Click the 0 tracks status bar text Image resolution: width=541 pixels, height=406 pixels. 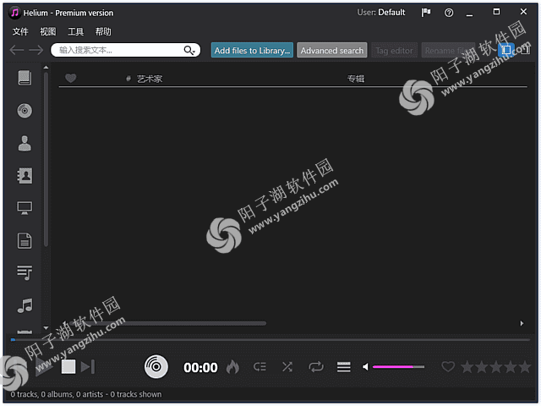click(86, 394)
